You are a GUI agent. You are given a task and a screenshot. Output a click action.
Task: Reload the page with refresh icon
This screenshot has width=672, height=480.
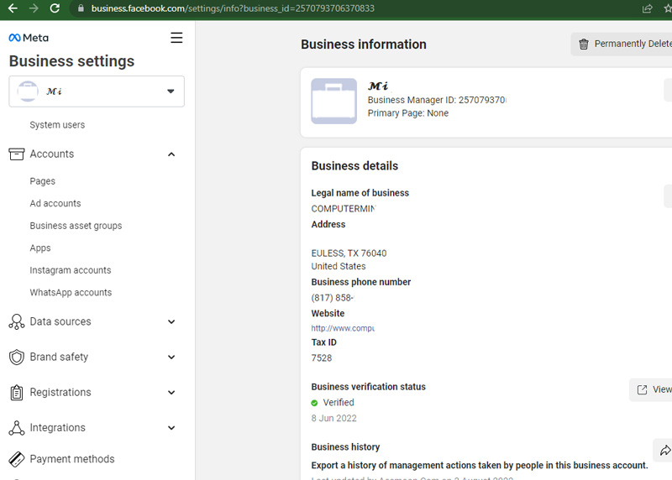[x=55, y=8]
